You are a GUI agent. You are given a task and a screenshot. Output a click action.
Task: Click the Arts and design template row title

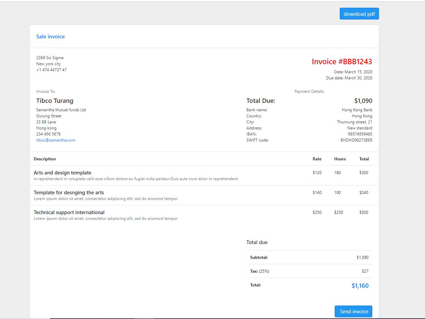point(62,173)
